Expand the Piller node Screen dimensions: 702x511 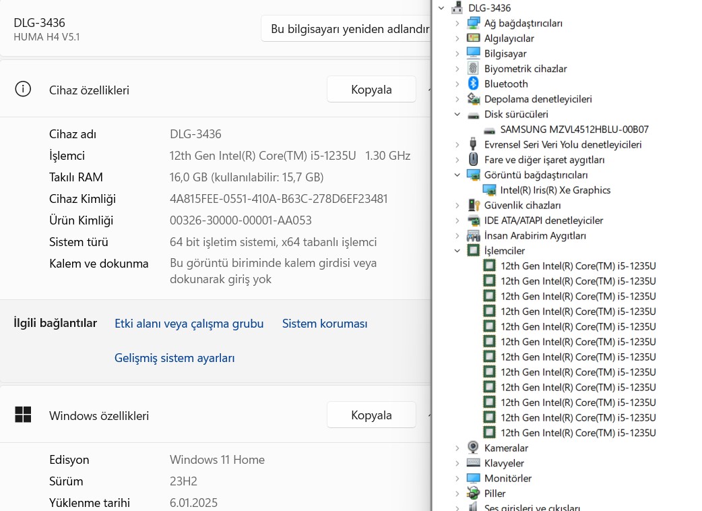pos(457,493)
